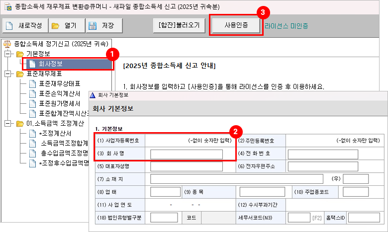Click the 회사 기본정보 dialog triangle icon

(93, 95)
